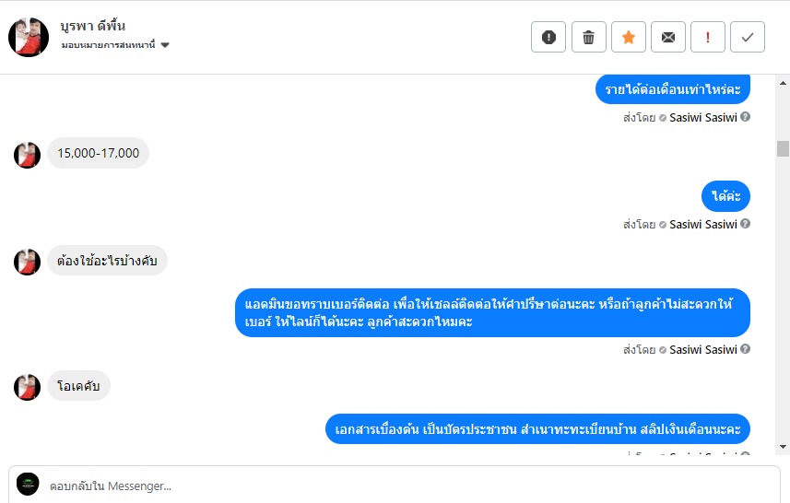This screenshot has height=503, width=790.
Task: Mark conversation done with checkmark button
Action: (748, 37)
